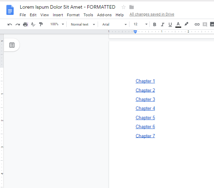Run spelling and grammar check
Viewport: 214px width, 188px height.
pos(33,25)
